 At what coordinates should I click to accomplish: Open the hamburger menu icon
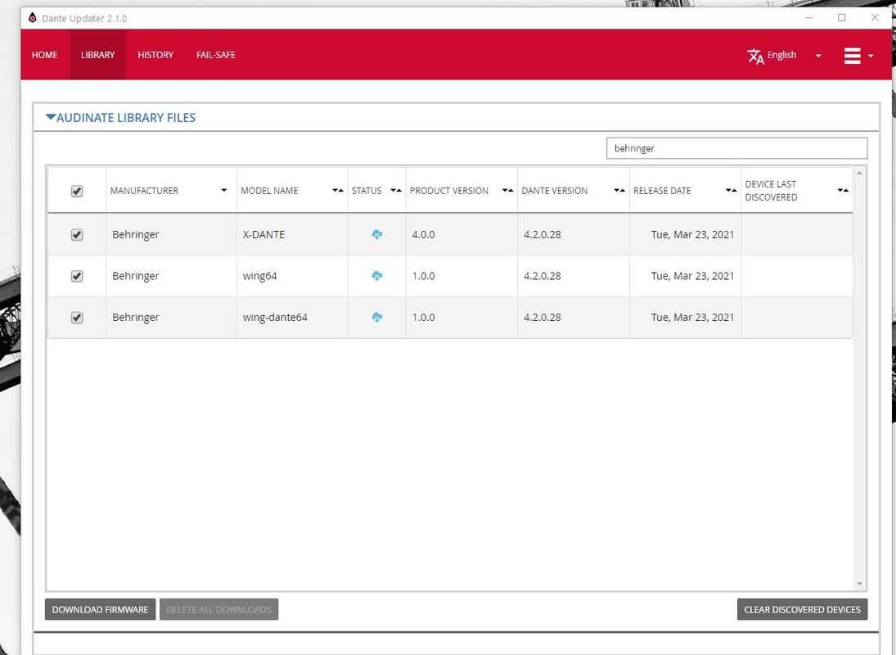tap(852, 56)
